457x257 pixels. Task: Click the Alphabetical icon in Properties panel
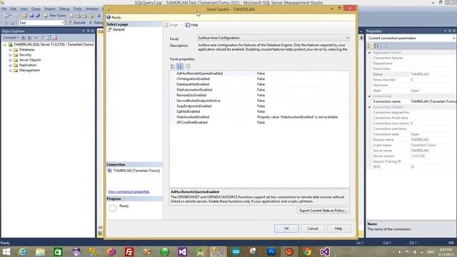pos(376,46)
